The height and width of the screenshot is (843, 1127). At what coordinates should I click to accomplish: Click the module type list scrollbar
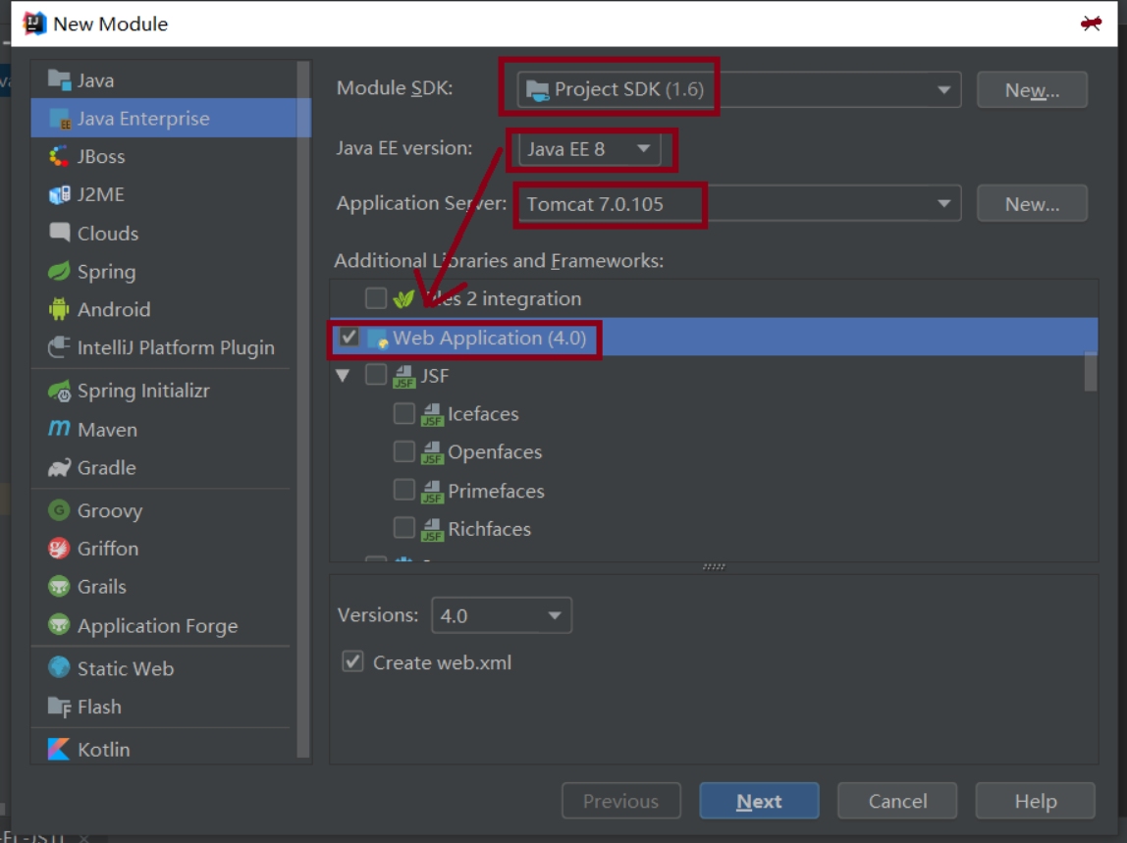tap(303, 409)
